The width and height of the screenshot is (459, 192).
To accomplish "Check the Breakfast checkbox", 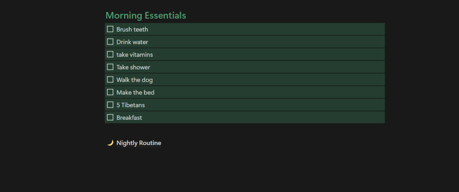I will (x=110, y=117).
